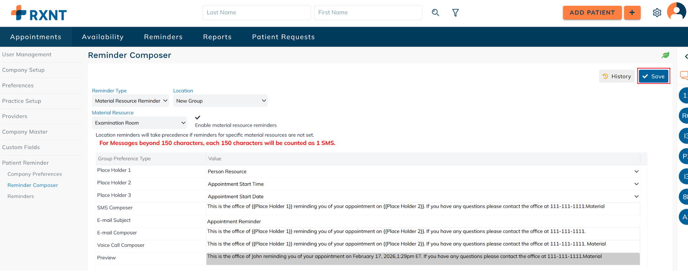Open the settings gear icon
688x272 pixels.
pos(657,13)
